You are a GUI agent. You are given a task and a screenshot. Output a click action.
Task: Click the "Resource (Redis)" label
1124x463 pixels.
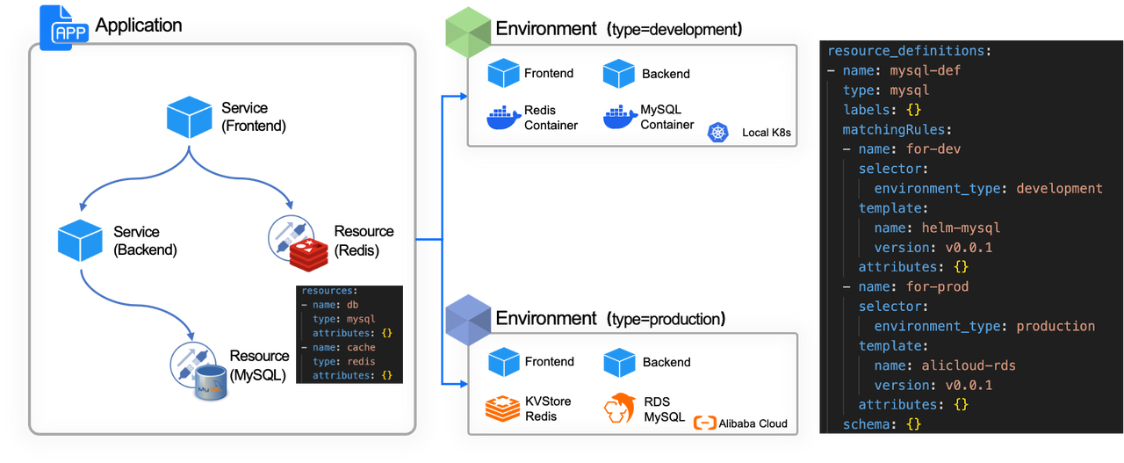click(x=364, y=241)
